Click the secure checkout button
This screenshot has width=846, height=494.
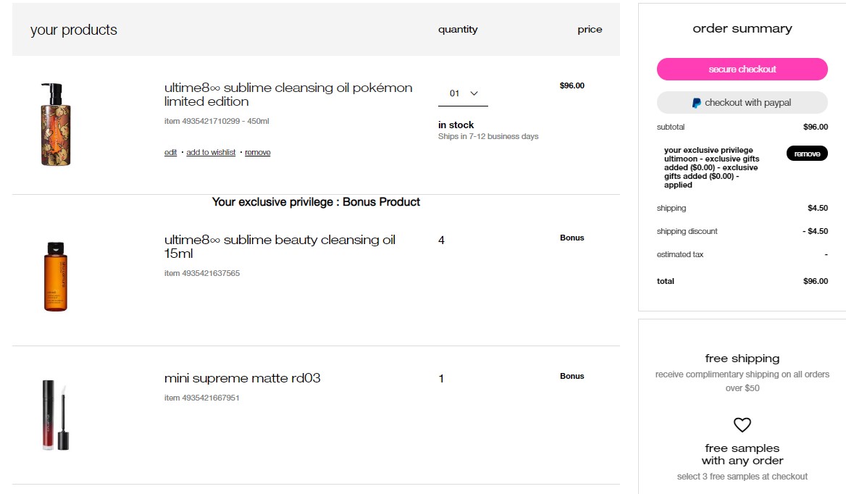click(742, 69)
